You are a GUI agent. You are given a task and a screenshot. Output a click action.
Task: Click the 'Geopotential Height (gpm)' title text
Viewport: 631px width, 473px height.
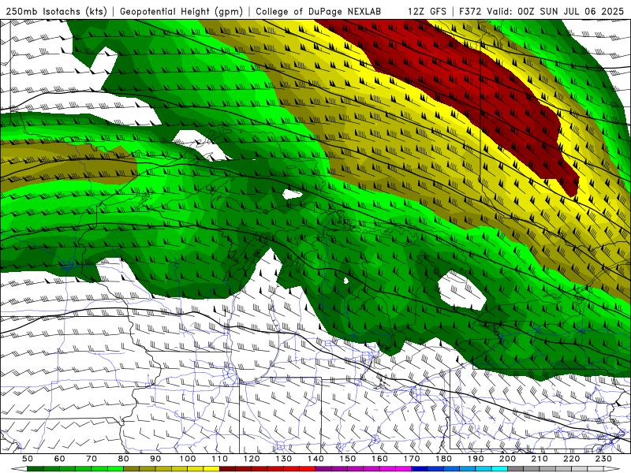pos(181,11)
